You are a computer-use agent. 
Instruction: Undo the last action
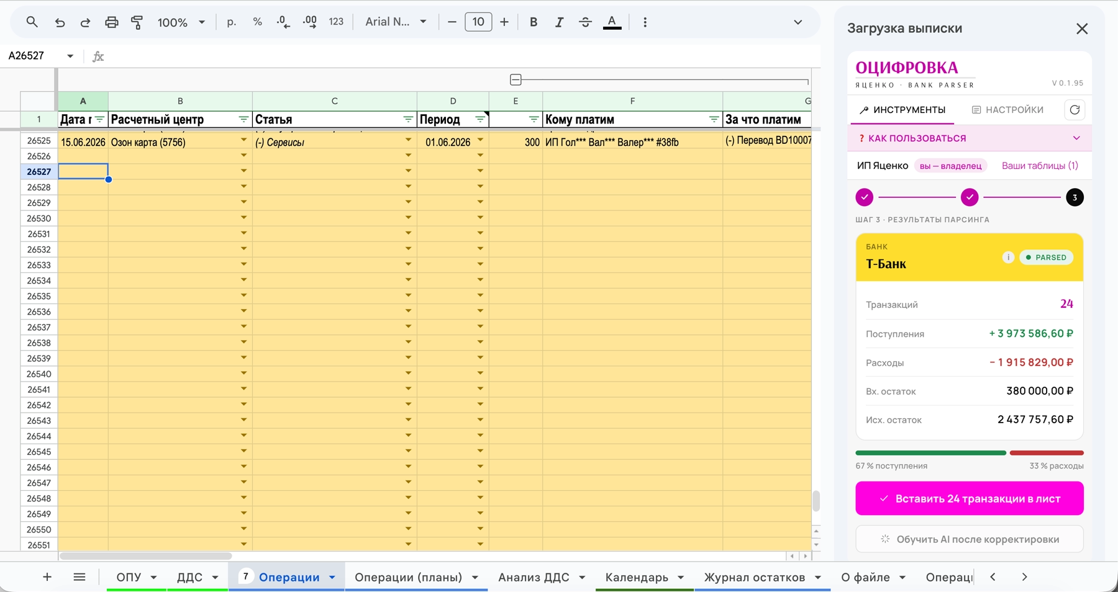[x=60, y=22]
